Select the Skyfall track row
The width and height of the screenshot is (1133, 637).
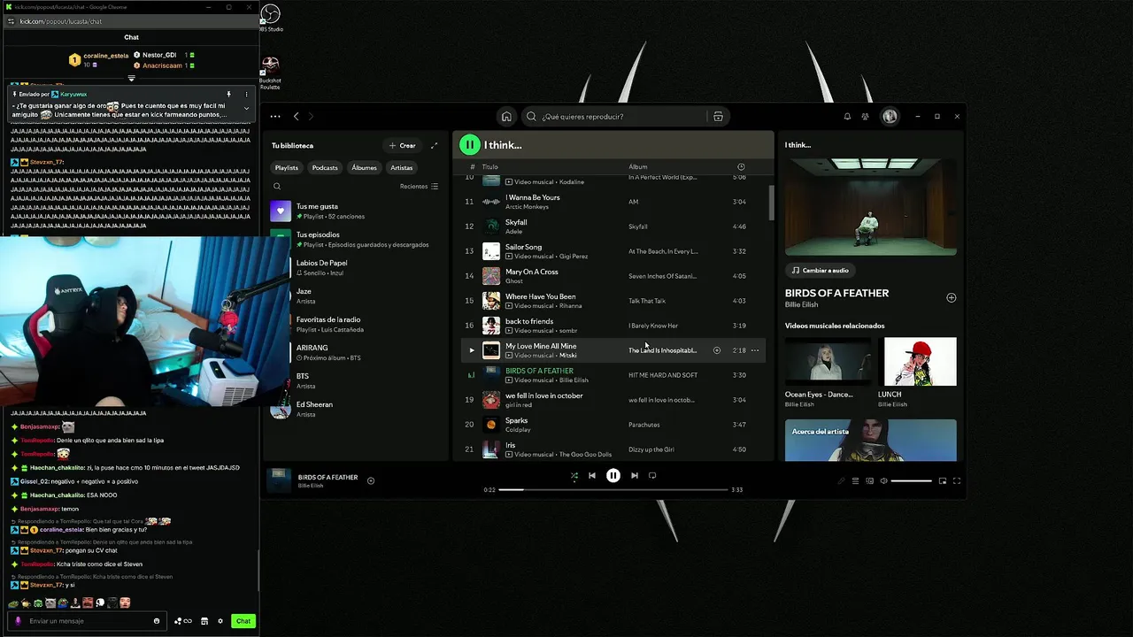click(613, 226)
